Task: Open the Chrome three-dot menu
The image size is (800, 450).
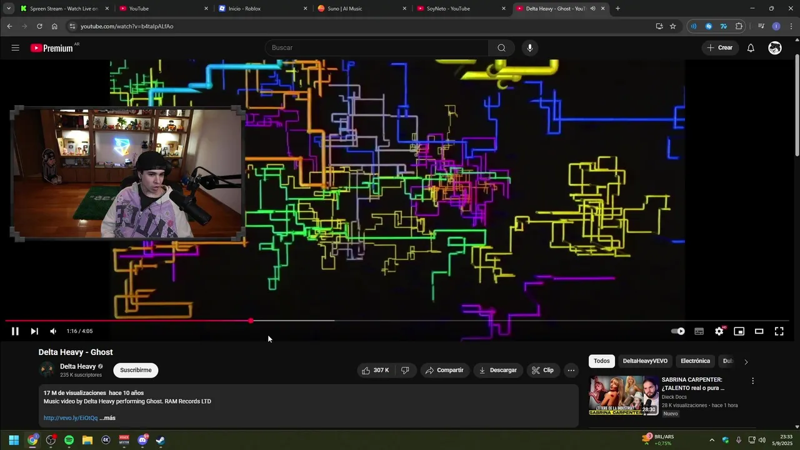Action: coord(791,26)
